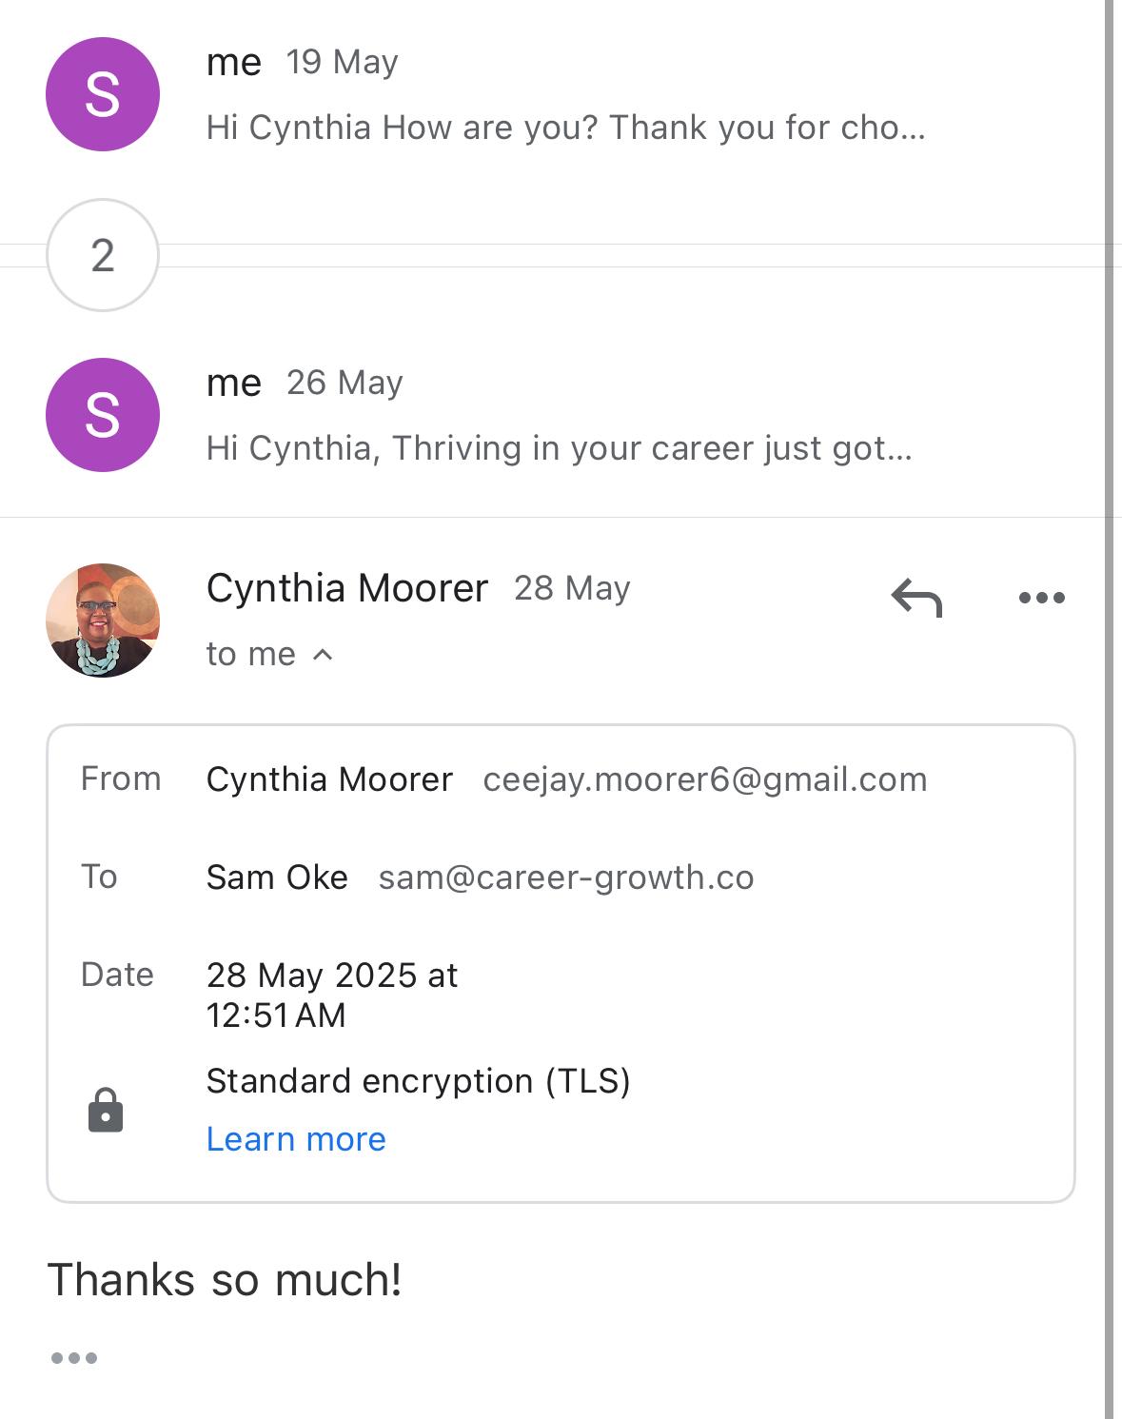The height and width of the screenshot is (1419, 1122).
Task: Click the Thanks so much message body
Action: coord(225,1280)
